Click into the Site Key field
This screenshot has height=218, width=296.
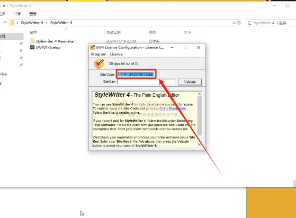coord(146,82)
